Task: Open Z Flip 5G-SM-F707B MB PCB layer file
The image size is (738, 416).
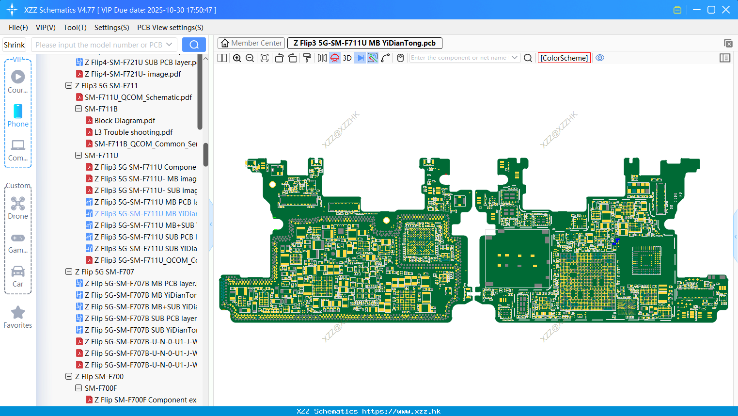Action: pyautogui.click(x=141, y=283)
